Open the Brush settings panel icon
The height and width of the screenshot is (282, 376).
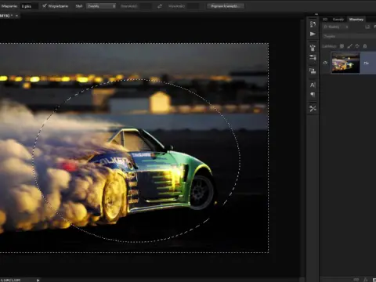(313, 58)
